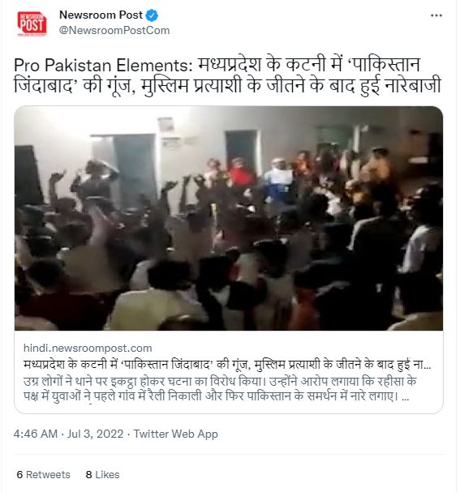Click the number 8 likes count
The height and width of the screenshot is (492, 460).
(x=89, y=474)
